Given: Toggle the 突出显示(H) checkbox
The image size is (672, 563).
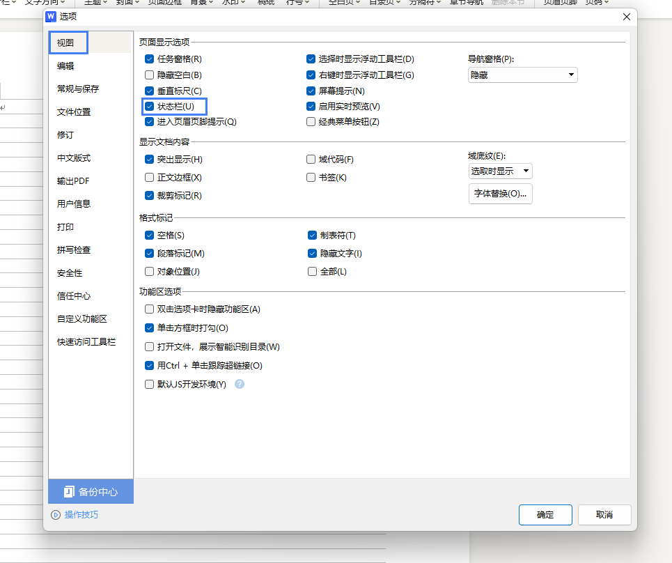Looking at the screenshot, I should [x=149, y=160].
